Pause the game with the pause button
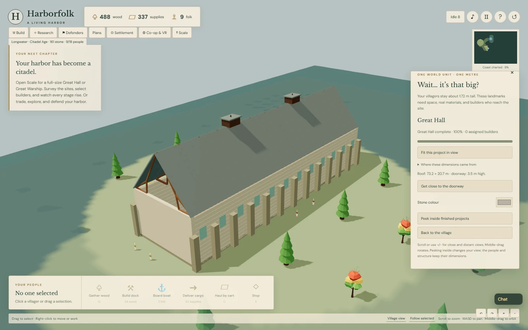528x330 pixels. [486, 17]
